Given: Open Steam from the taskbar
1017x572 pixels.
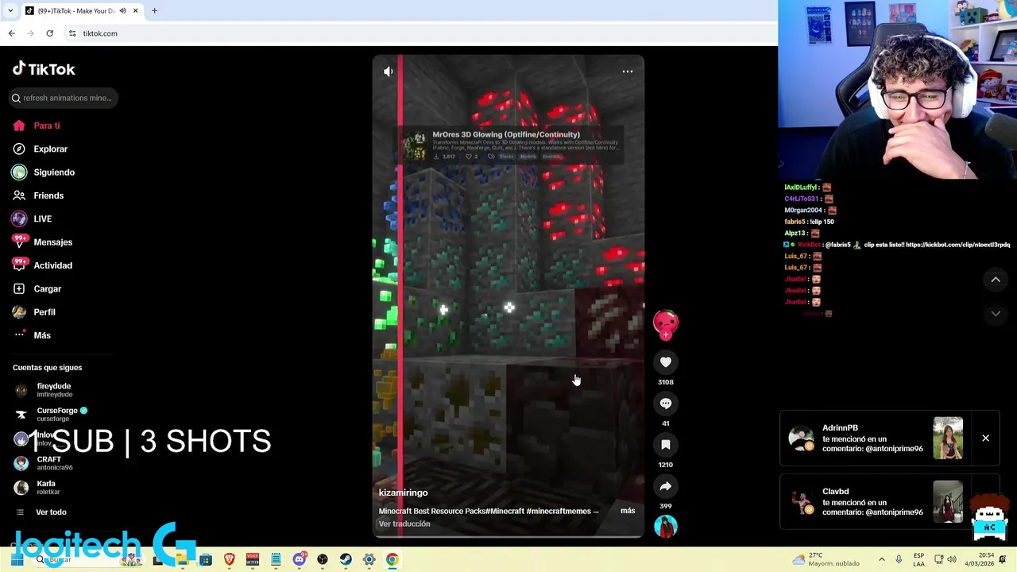Looking at the screenshot, I should point(346,560).
